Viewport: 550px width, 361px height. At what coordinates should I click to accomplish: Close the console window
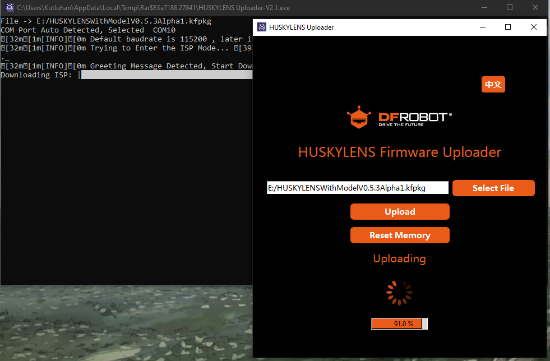click(535, 7)
